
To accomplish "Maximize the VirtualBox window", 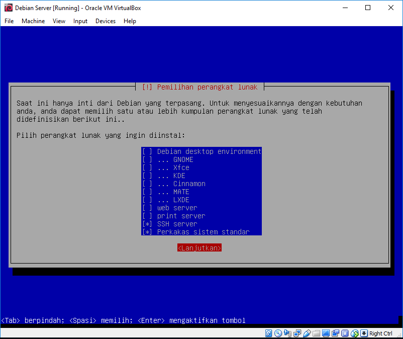I will tap(368, 8).
